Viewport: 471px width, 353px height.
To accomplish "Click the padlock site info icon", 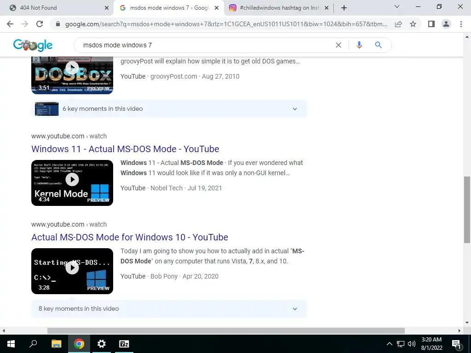I will tap(58, 24).
